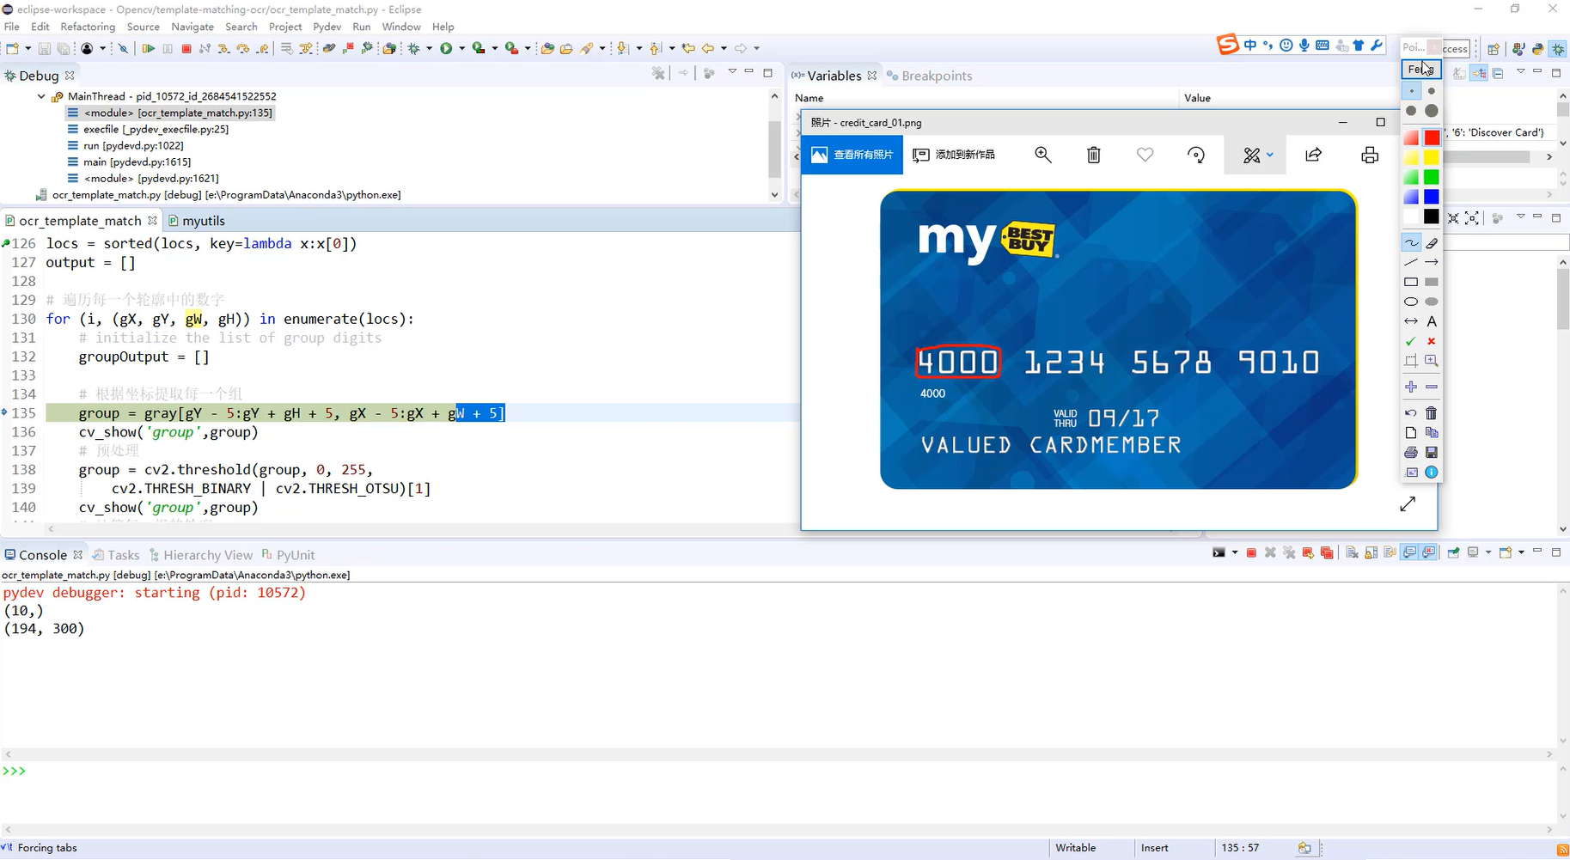Click the 查看所有照片 button in Photos

pyautogui.click(x=852, y=155)
